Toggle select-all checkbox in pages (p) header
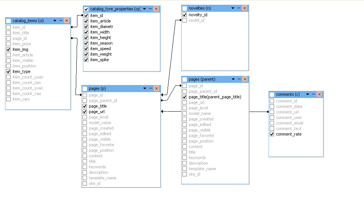 point(85,89)
